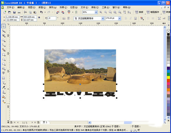Click the object width field 393.628 mm
171x133 pixels.
pos(30,17)
